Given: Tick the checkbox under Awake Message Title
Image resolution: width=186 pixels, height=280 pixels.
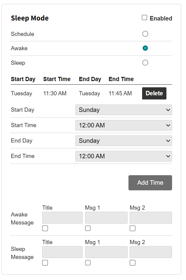Looking at the screenshot, I should click(45, 228).
